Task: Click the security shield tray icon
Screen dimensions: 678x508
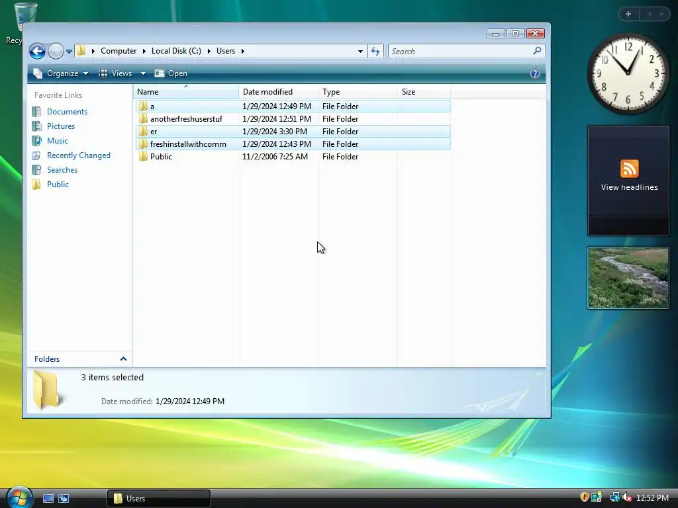Action: [584, 497]
